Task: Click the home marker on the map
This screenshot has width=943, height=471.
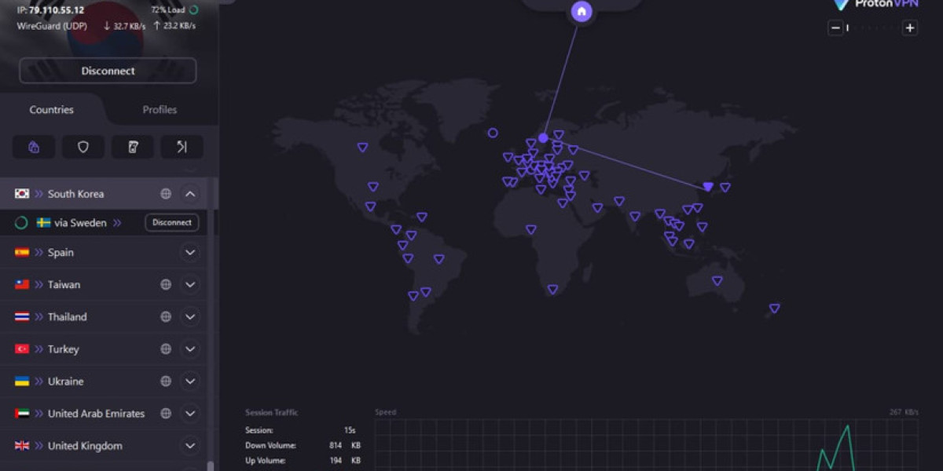Action: [581, 12]
